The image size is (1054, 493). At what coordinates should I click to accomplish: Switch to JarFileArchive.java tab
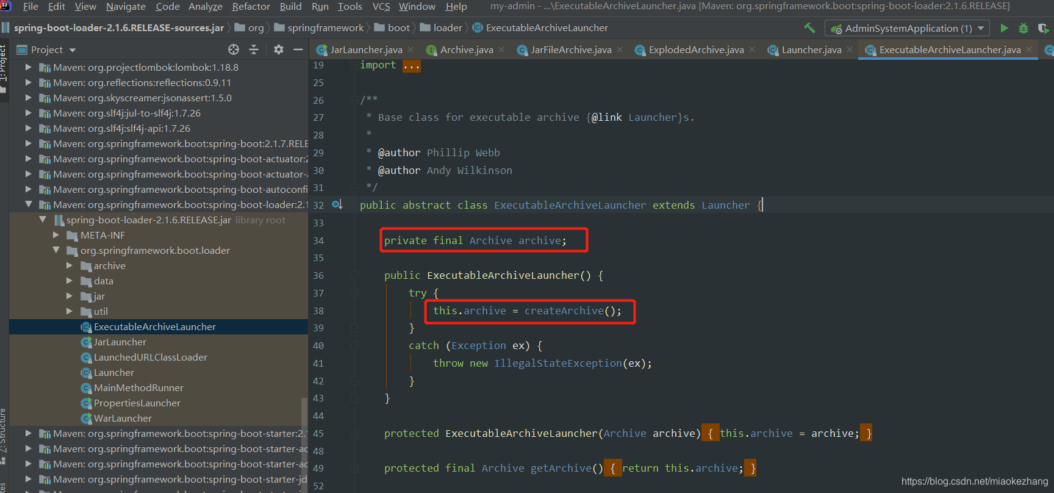[x=570, y=50]
